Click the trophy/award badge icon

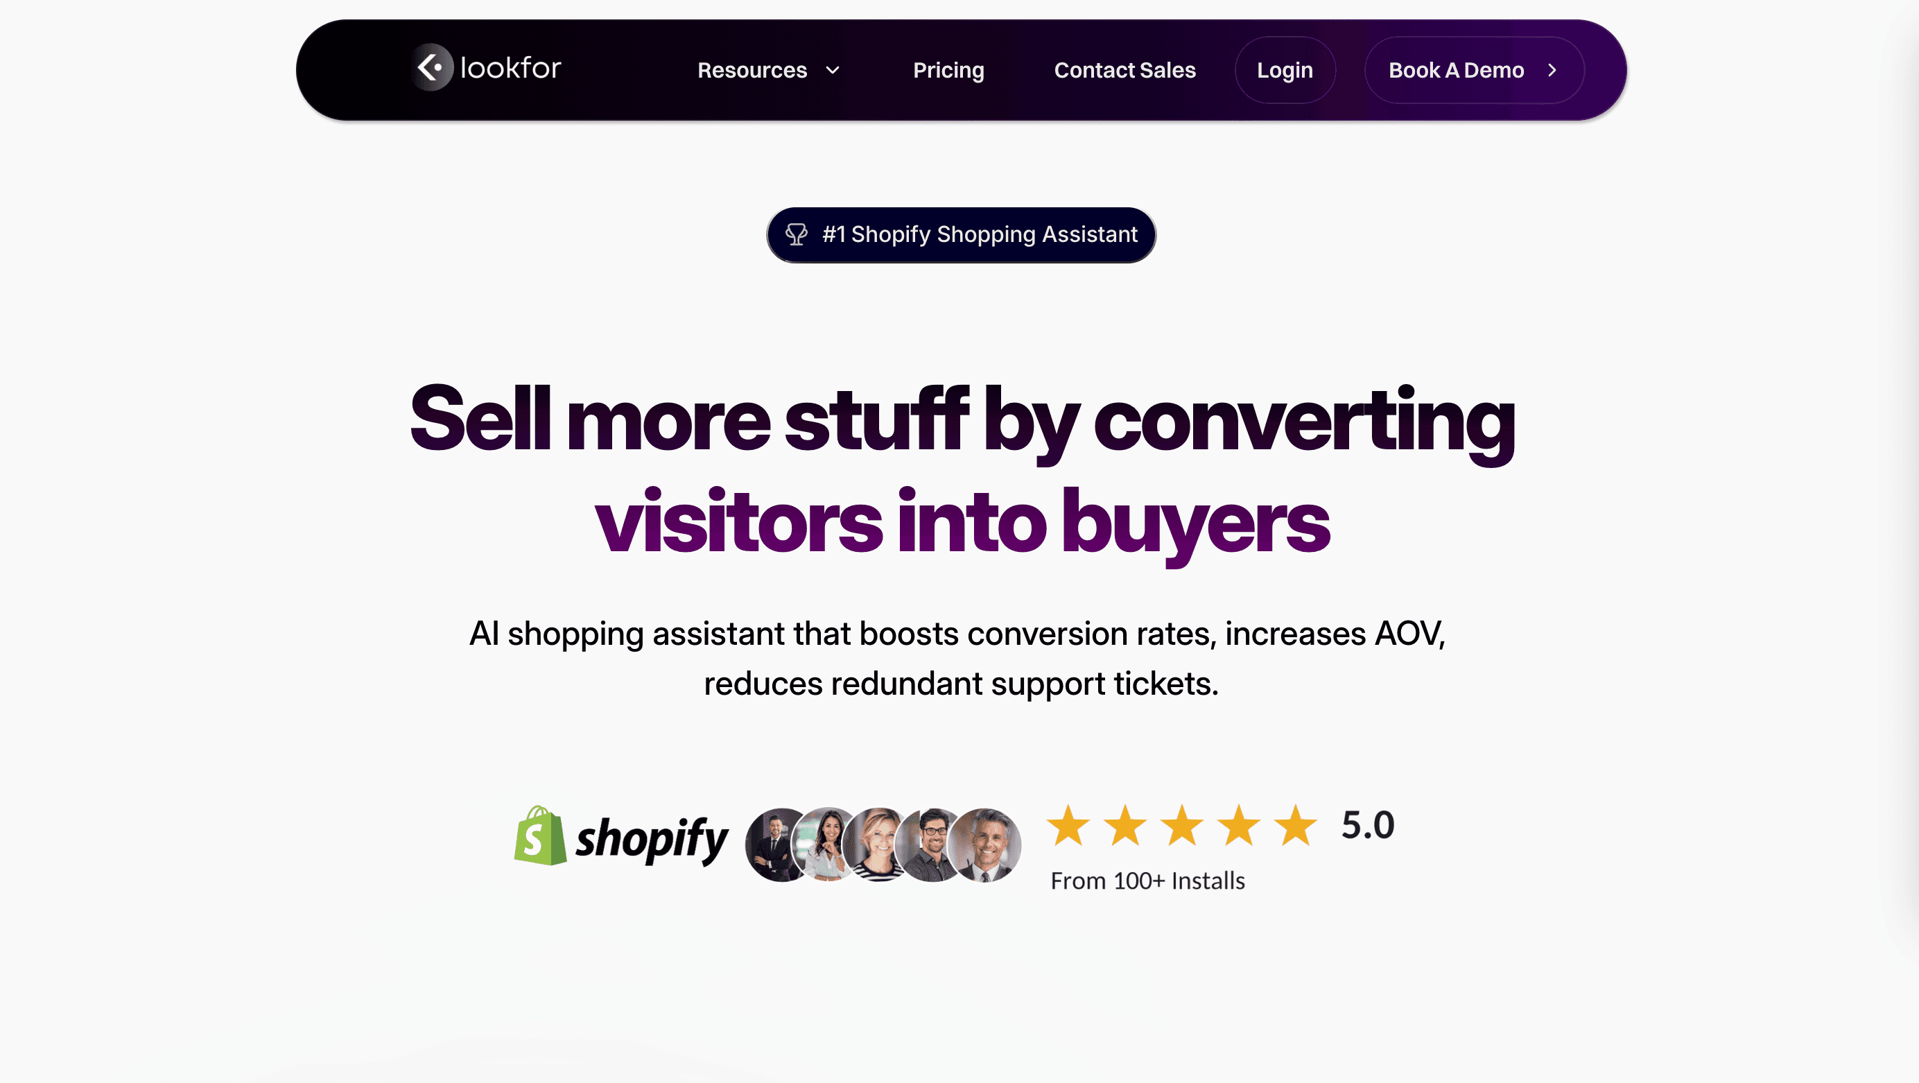click(x=796, y=234)
